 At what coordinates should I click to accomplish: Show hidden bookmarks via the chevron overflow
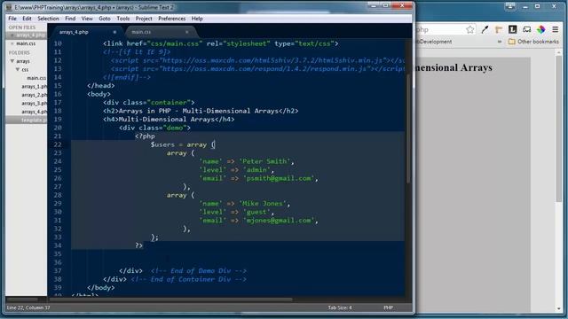click(500, 42)
